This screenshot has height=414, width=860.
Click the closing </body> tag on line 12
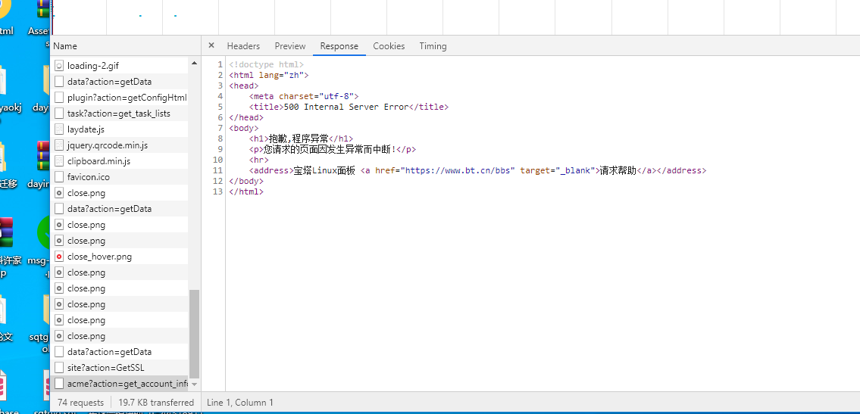246,181
